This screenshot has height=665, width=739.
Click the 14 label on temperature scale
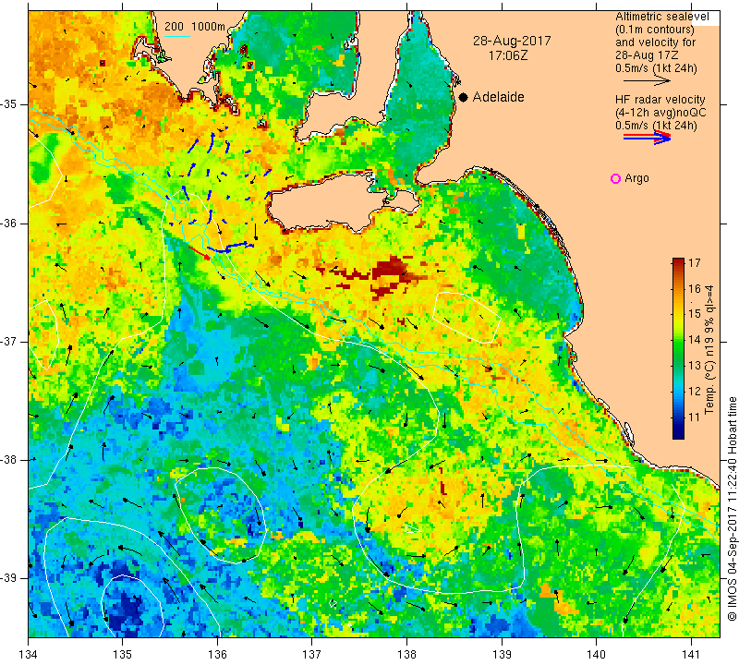coord(695,340)
